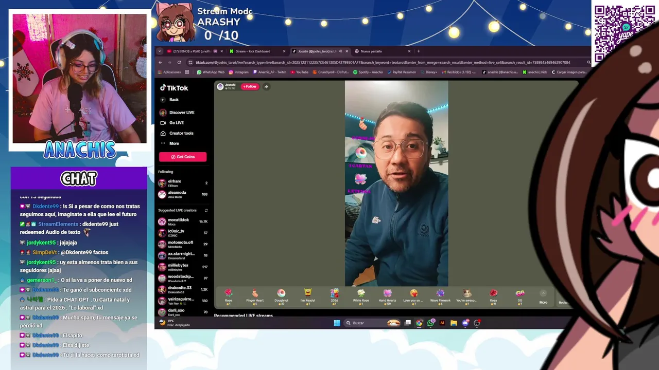Open yairizaguirre's live stream
This screenshot has height=370, width=659.
(183, 301)
